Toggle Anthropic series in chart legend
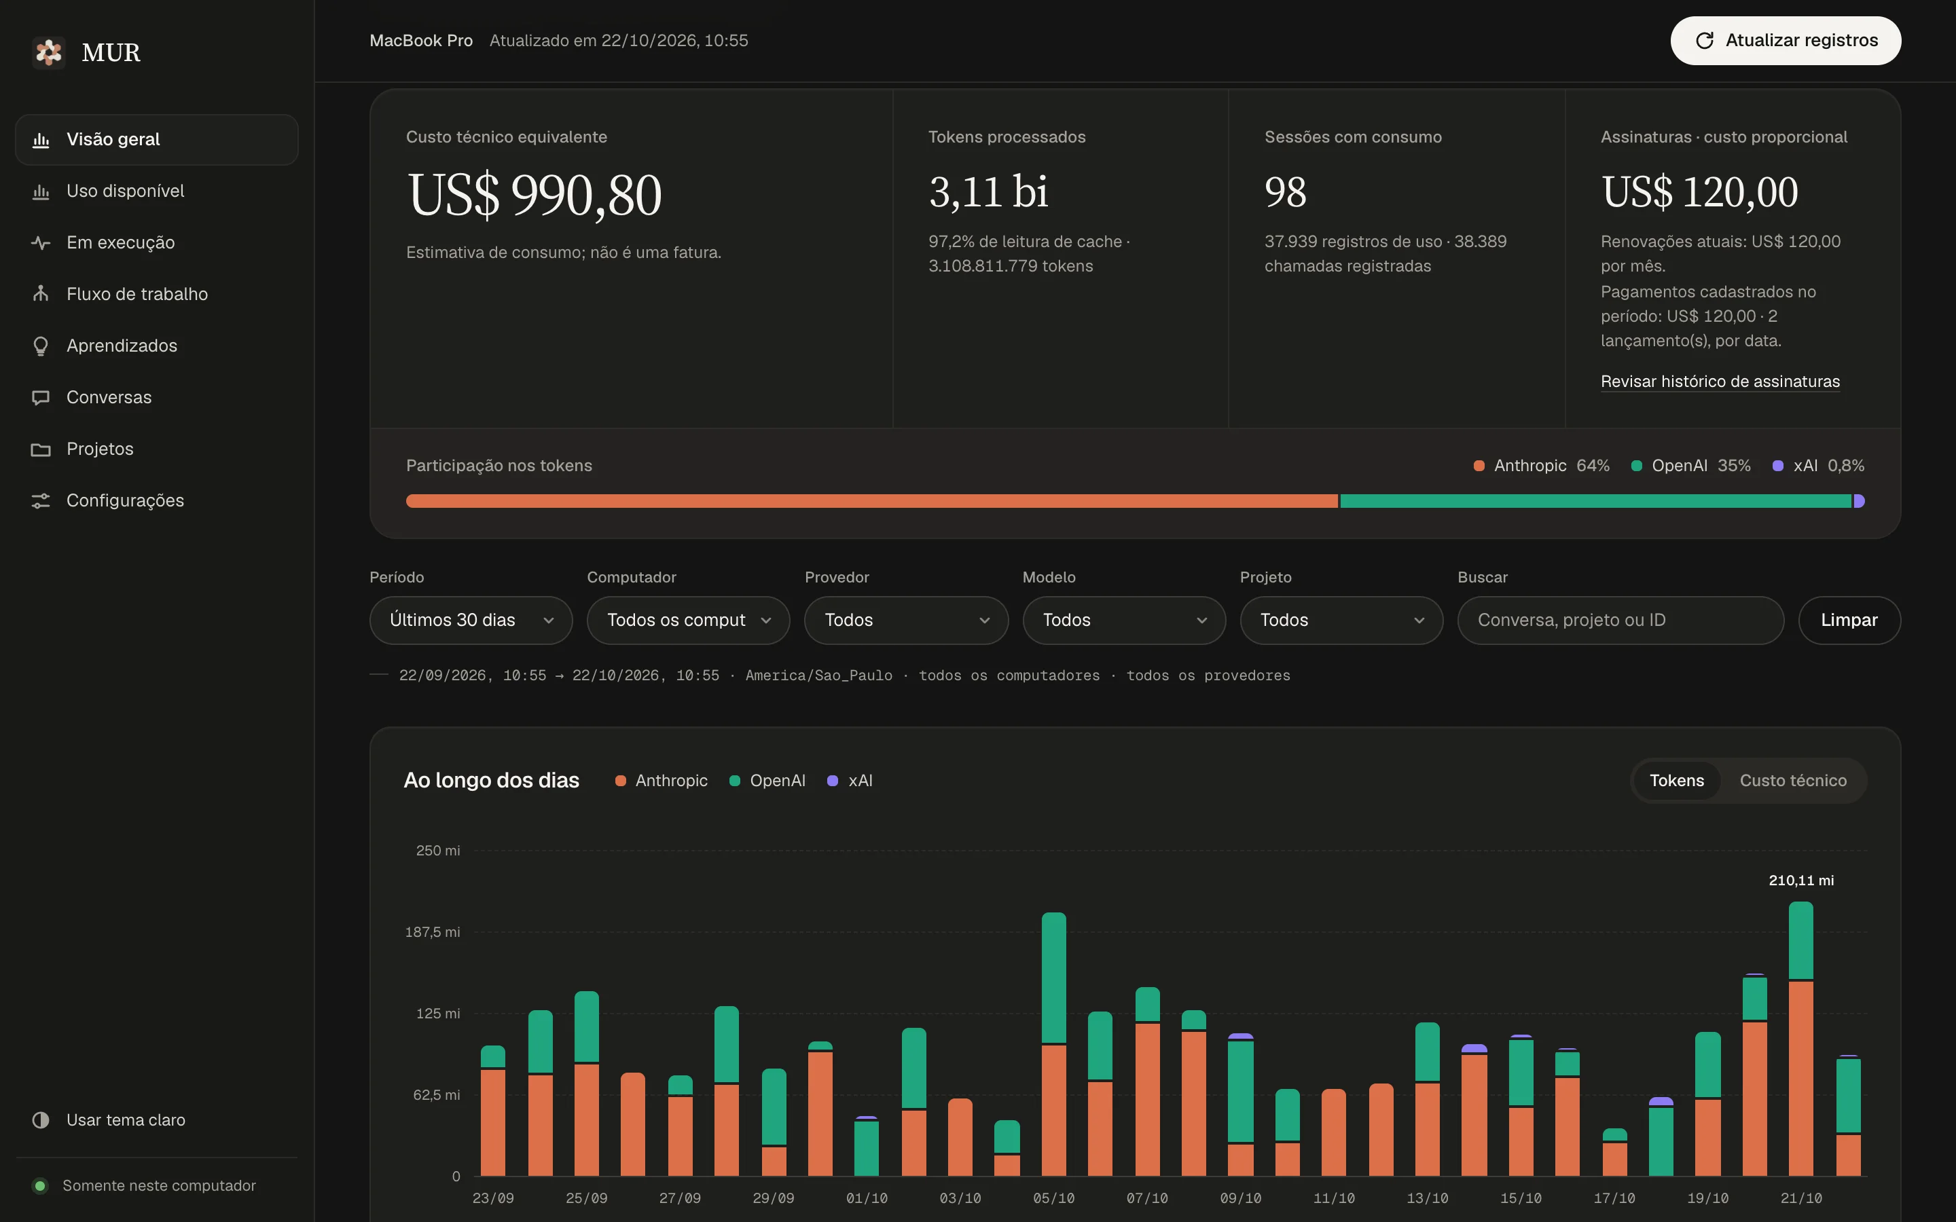The height and width of the screenshot is (1222, 1956). [661, 781]
